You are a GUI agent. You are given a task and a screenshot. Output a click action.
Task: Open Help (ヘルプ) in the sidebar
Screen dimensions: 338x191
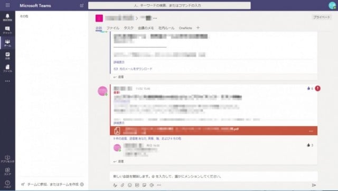tap(7, 184)
